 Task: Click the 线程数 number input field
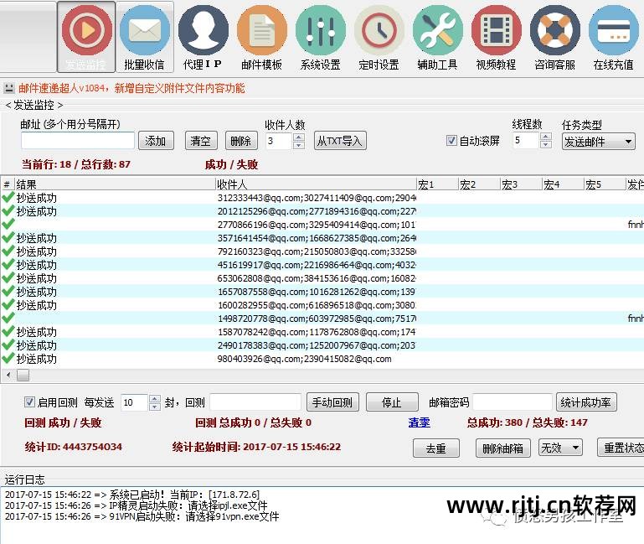(526, 141)
